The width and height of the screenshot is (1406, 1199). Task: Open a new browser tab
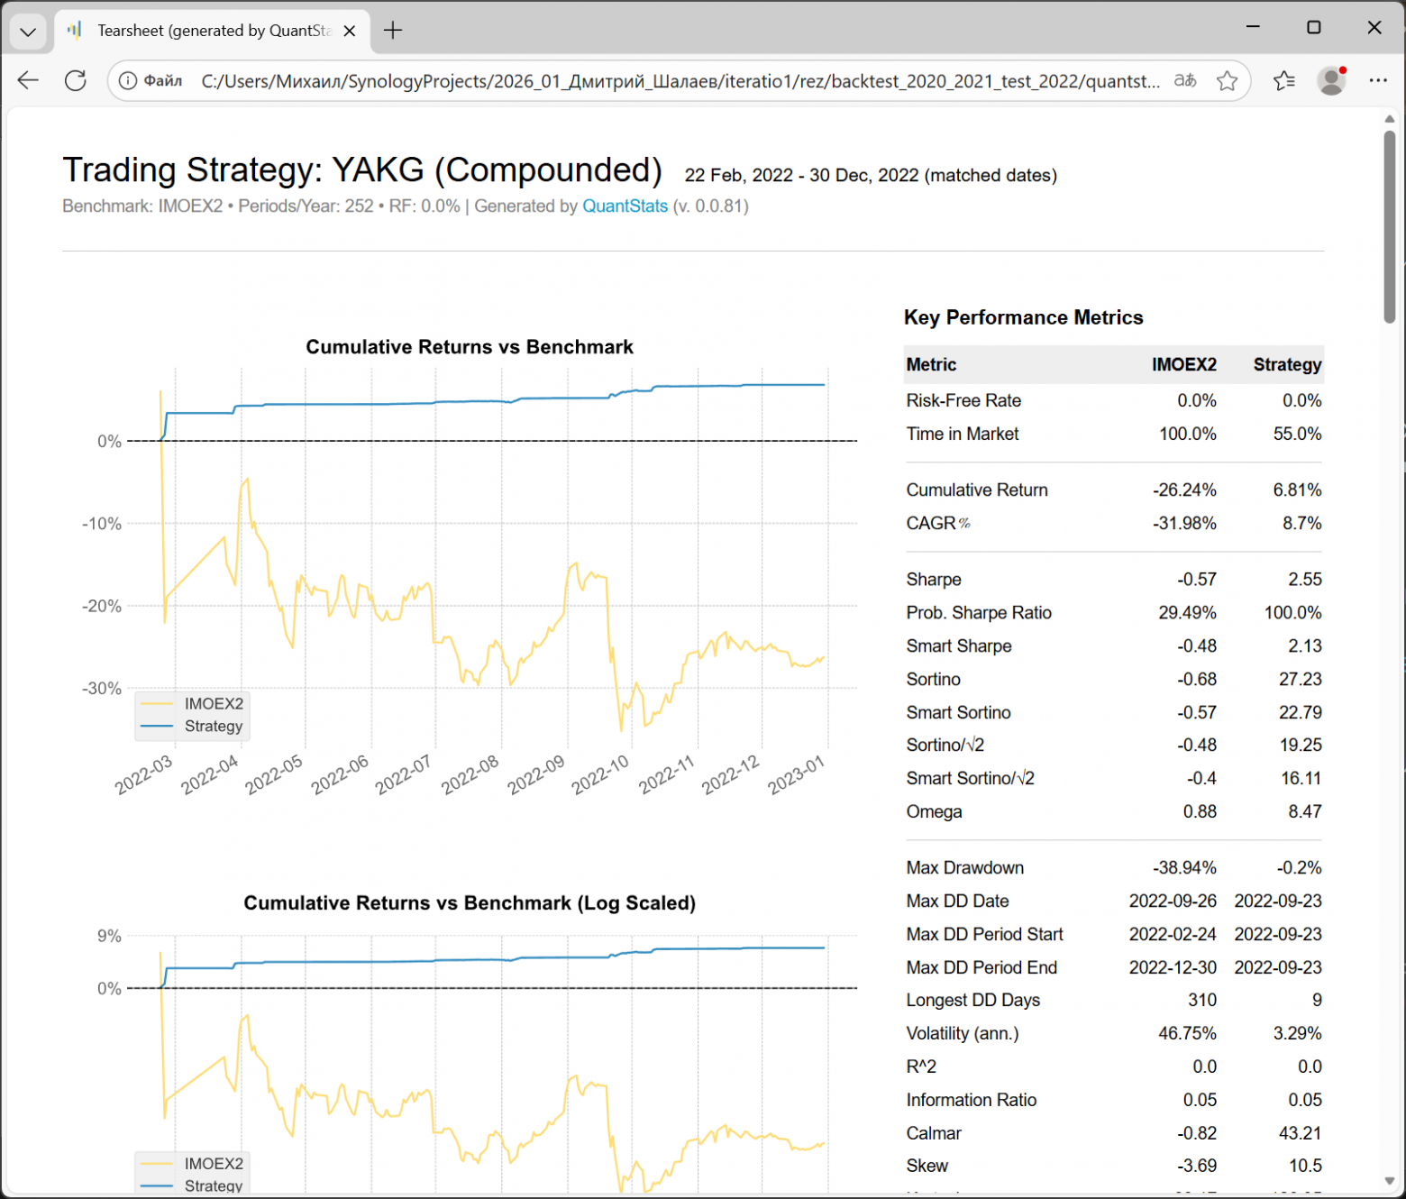coord(393,31)
